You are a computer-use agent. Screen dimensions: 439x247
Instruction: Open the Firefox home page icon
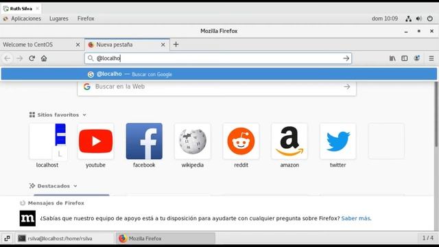click(x=44, y=58)
